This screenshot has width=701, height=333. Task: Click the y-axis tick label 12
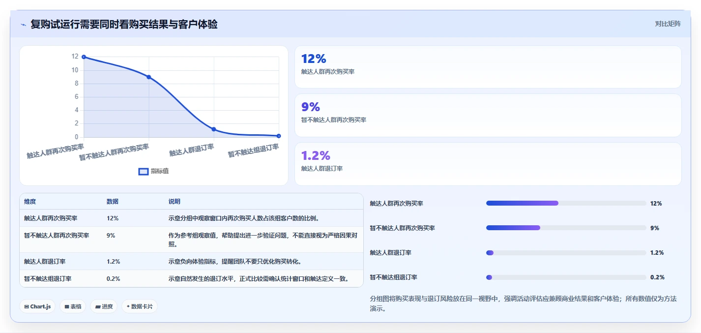pyautogui.click(x=75, y=57)
